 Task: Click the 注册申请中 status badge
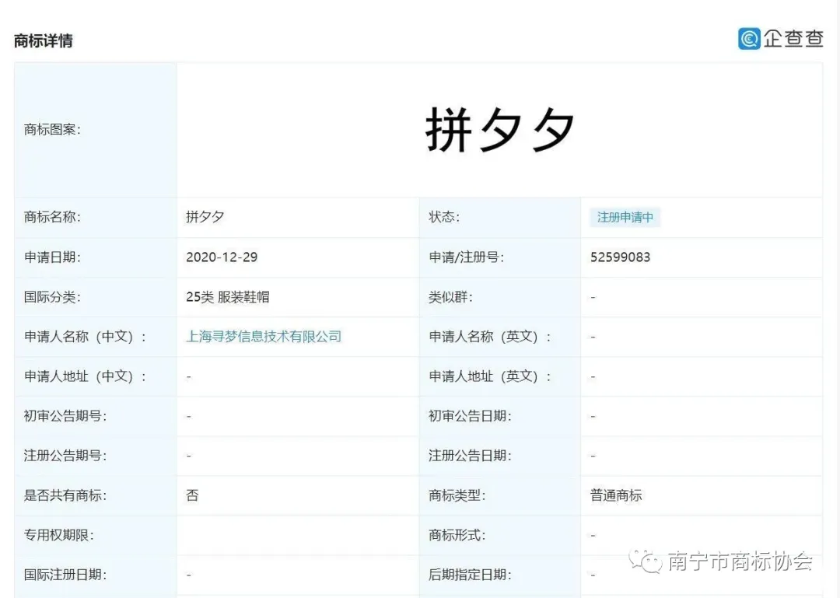(625, 217)
